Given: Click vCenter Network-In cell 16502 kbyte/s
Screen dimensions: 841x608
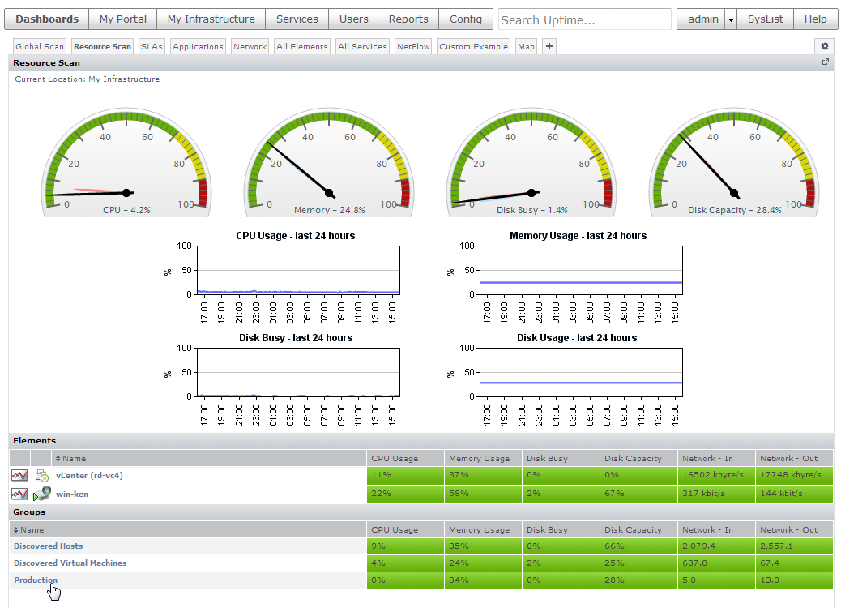Looking at the screenshot, I should [716, 475].
